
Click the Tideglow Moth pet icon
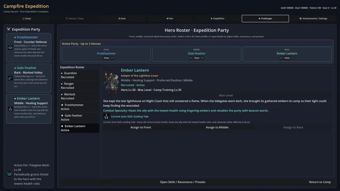9,174
